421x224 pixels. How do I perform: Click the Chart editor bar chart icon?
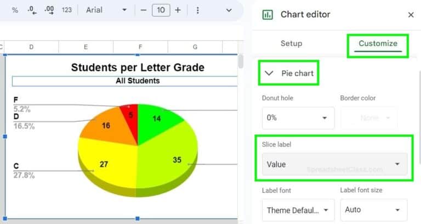[x=268, y=15]
